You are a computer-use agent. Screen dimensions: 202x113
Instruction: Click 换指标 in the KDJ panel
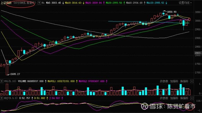tap(184, 98)
